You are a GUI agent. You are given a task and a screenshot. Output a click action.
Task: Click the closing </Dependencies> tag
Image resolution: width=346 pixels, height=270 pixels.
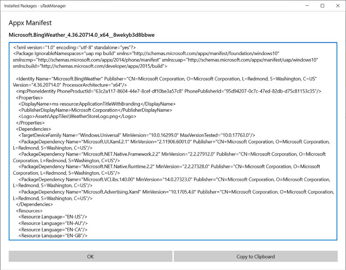[34, 204]
